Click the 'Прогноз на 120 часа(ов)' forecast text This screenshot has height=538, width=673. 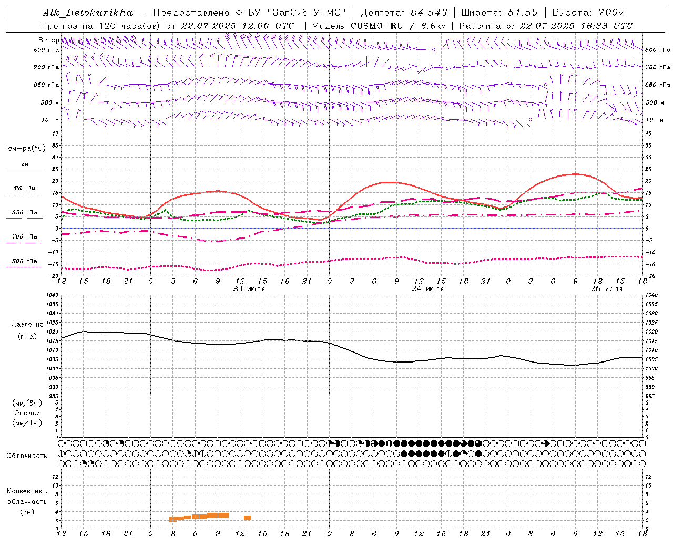click(101, 26)
